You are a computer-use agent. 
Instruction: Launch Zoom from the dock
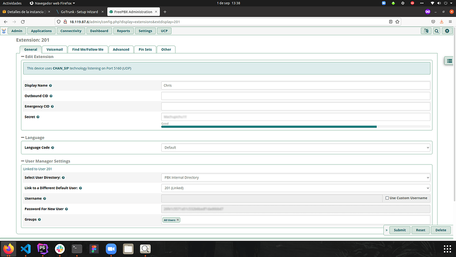point(111,249)
